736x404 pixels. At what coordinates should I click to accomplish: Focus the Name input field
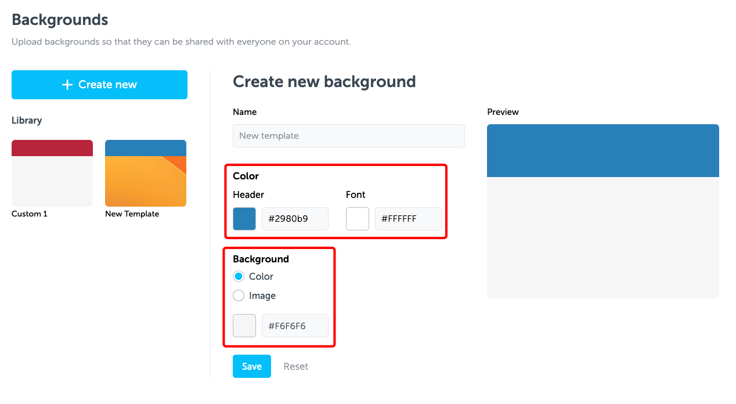click(x=348, y=136)
